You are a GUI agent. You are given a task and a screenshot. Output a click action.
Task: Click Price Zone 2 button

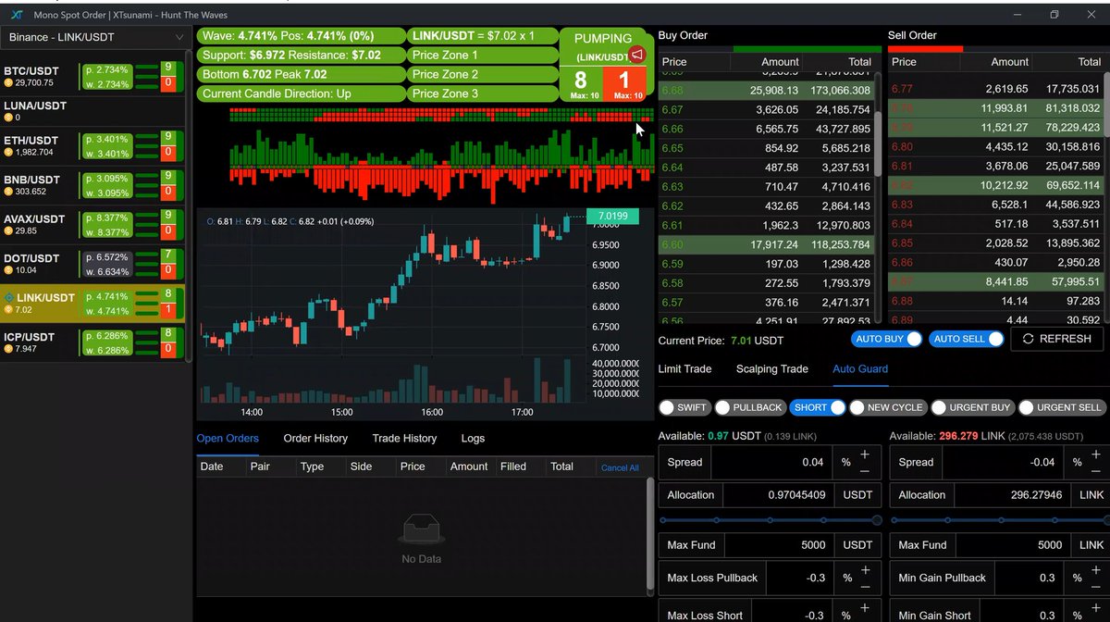[x=482, y=74]
